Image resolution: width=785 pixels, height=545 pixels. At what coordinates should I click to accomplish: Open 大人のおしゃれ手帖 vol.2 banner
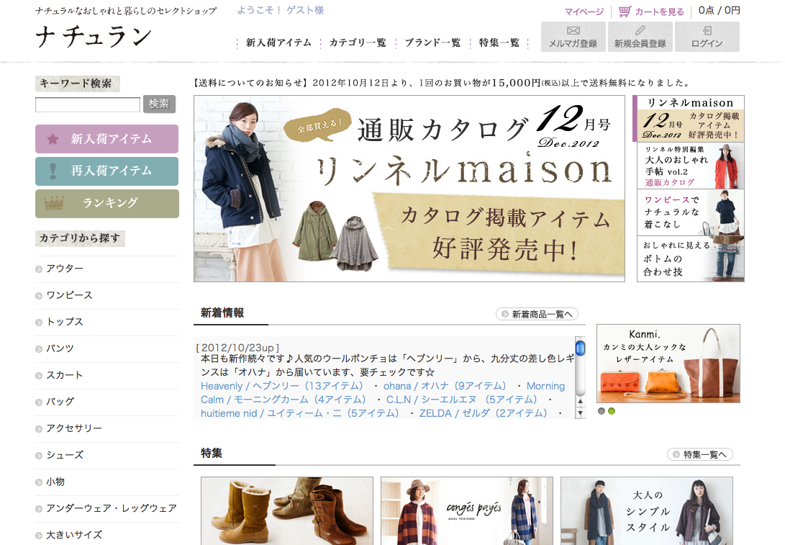tap(690, 166)
